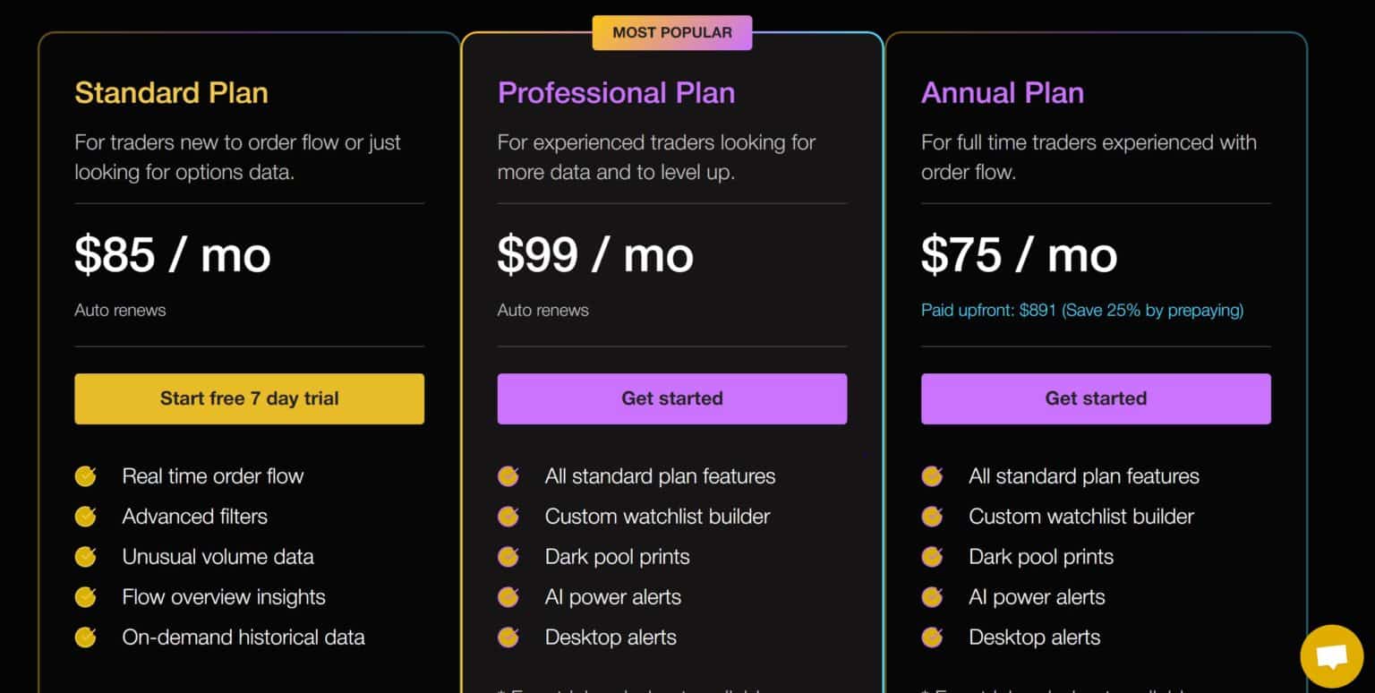Click Professional plan's Dark pool prints checkmark
This screenshot has height=693, width=1375.
[x=508, y=557]
